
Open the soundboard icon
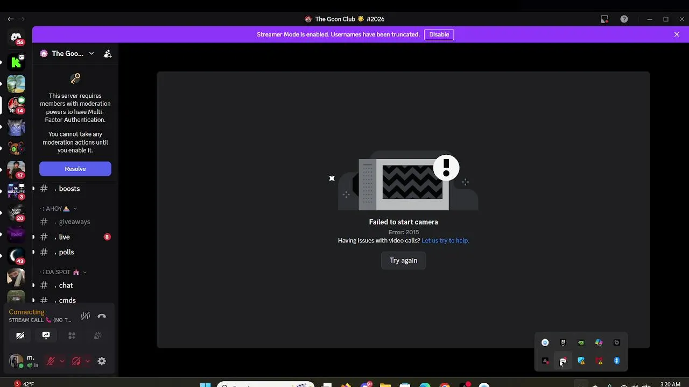tap(97, 335)
